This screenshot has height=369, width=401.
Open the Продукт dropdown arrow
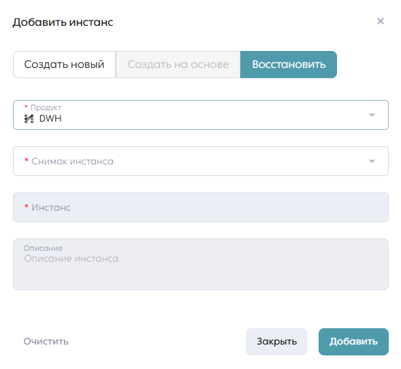[x=372, y=115]
